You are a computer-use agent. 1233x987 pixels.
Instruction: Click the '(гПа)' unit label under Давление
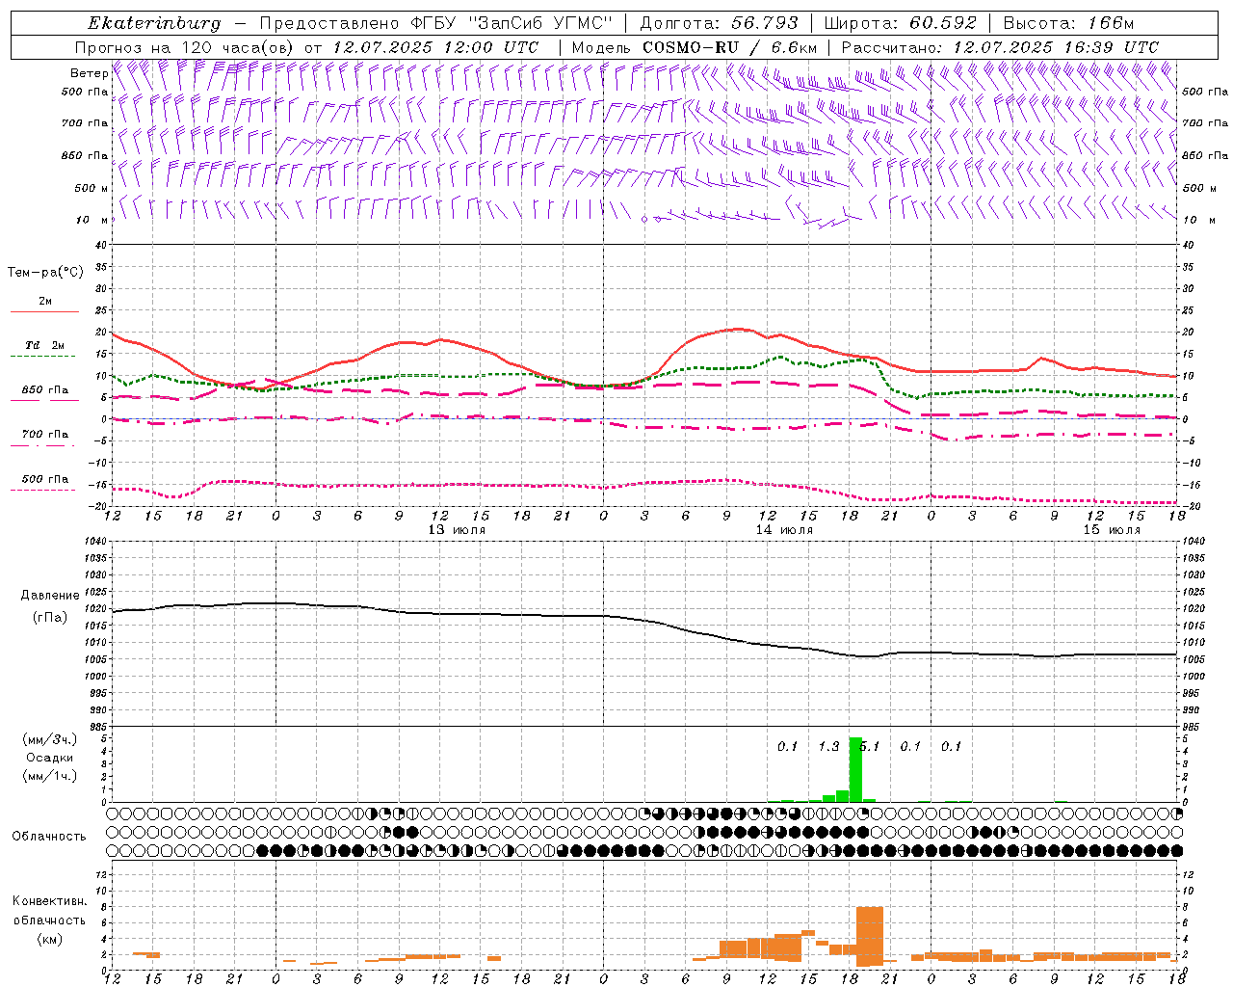(50, 617)
